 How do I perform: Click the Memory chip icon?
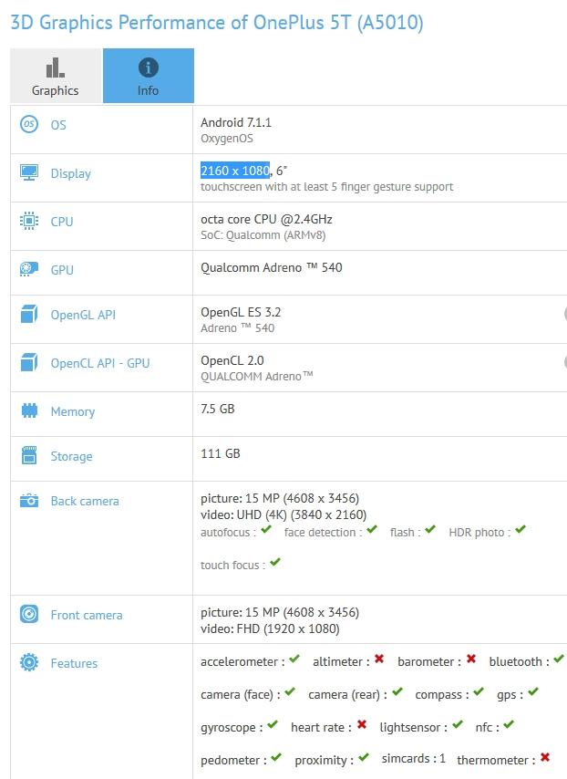[x=29, y=411]
